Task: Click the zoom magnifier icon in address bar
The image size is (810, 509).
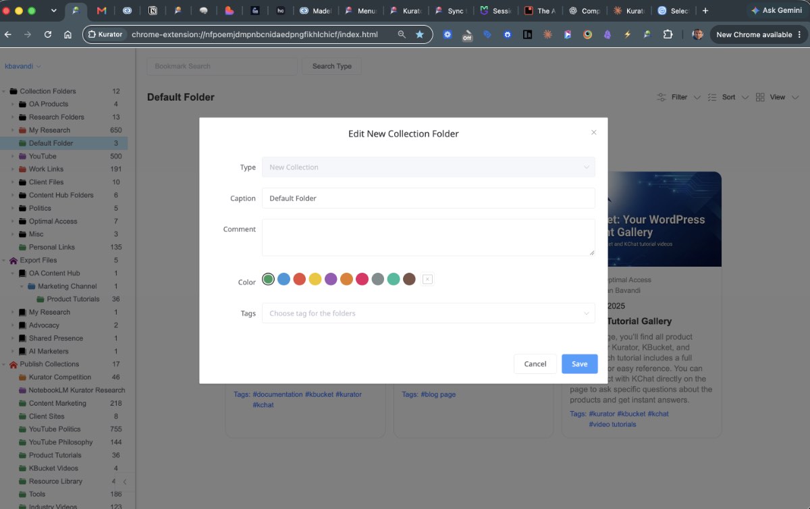Action: [x=402, y=34]
